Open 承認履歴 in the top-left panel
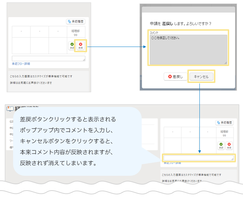This screenshot has width=243, height=198. (x=75, y=22)
